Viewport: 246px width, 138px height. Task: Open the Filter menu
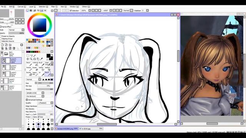[54, 7]
